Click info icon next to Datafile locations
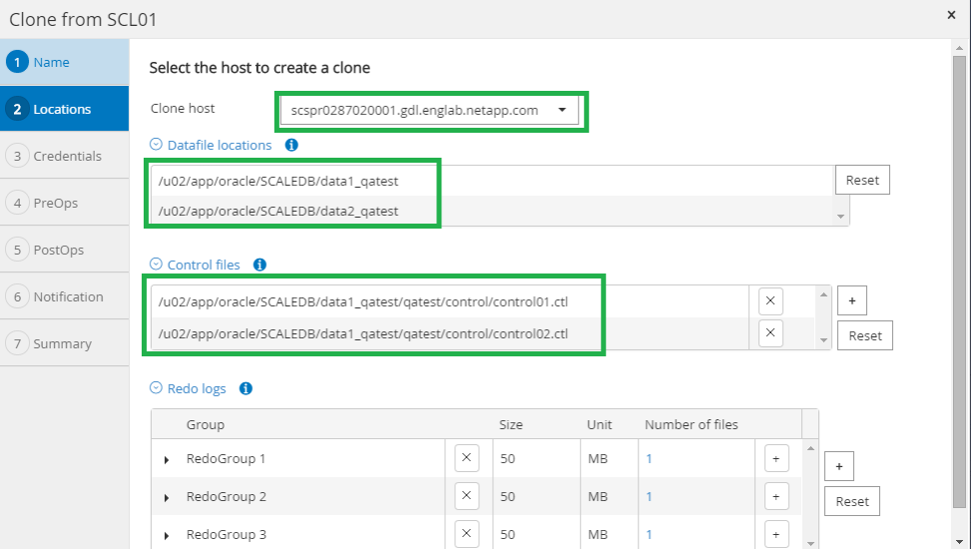 (292, 145)
